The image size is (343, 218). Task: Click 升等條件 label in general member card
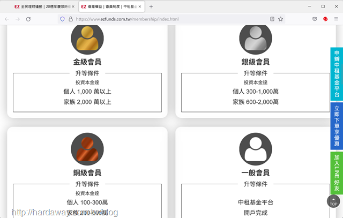(256, 184)
